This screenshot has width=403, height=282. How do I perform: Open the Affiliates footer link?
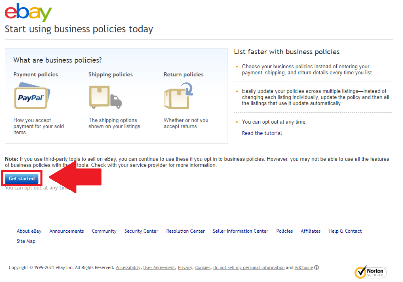310,231
